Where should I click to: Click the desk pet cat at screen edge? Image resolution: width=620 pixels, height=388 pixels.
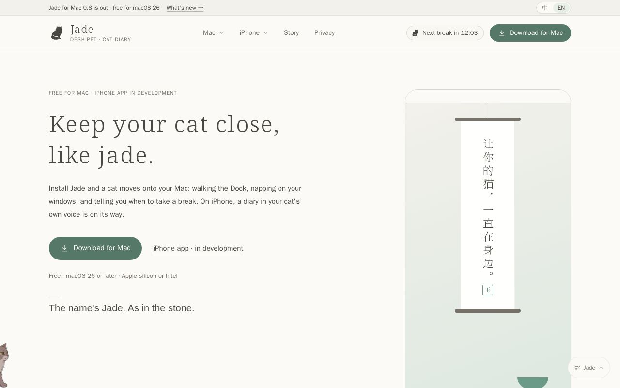[4, 365]
